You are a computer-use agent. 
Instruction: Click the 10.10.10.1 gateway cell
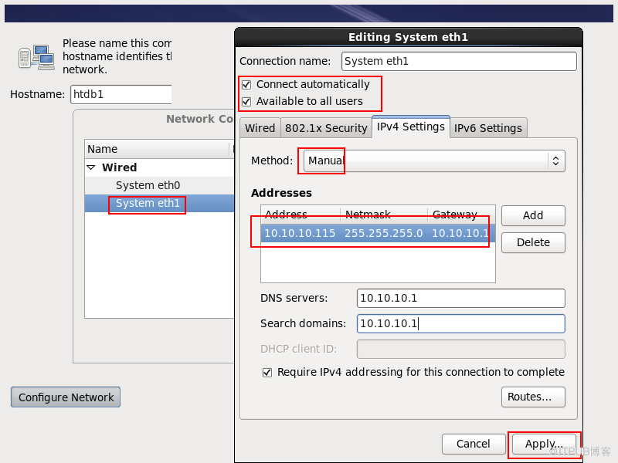pos(461,233)
